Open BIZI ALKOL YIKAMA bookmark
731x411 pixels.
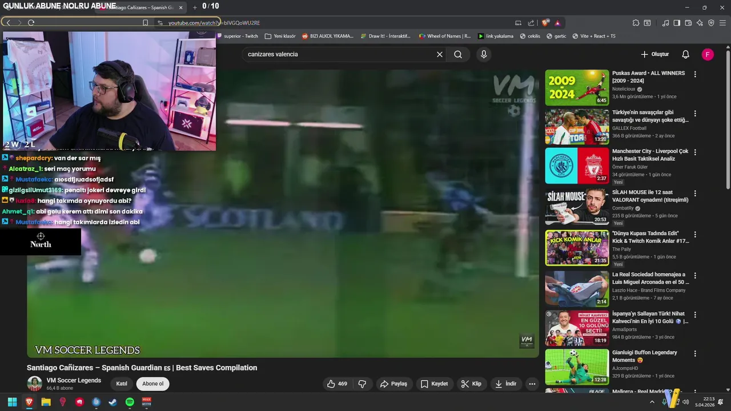tap(328, 36)
